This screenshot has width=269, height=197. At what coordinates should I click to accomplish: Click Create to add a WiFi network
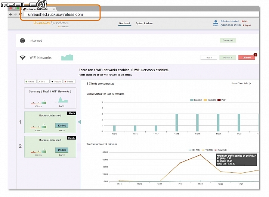click(30, 82)
